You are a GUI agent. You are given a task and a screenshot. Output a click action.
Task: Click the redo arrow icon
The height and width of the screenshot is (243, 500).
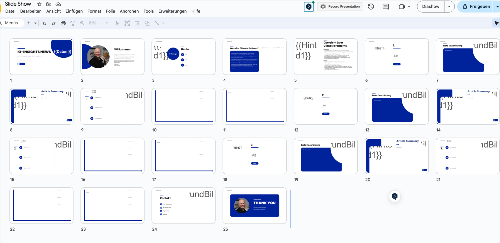coord(54,23)
